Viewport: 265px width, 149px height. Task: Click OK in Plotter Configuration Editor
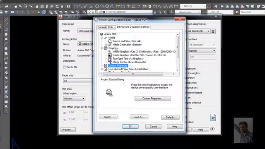tap(130, 127)
